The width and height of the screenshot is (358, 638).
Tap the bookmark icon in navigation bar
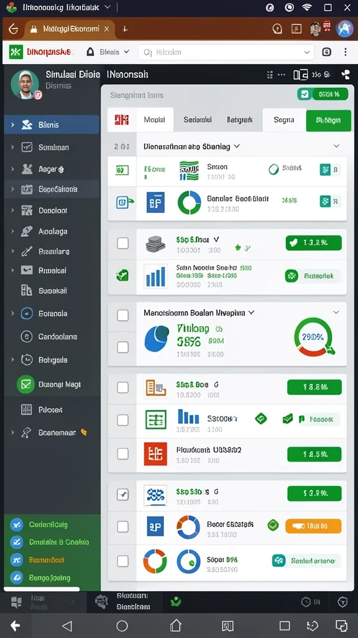227,626
